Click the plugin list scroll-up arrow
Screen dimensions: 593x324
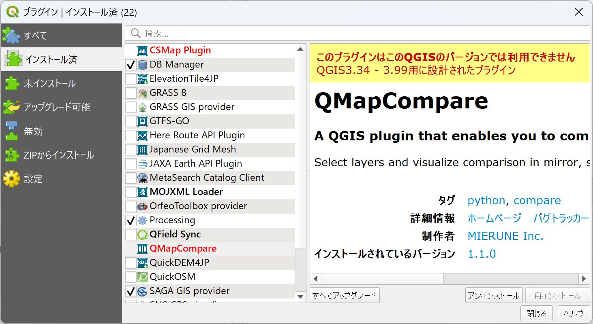click(300, 49)
